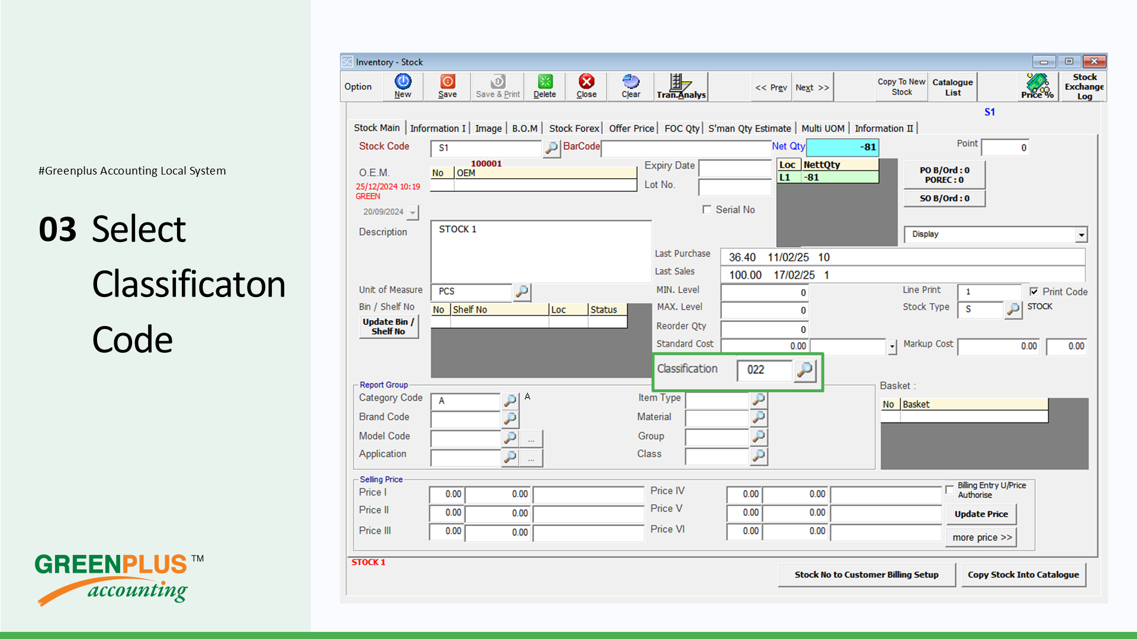Toggle the Print Code checkbox
The image size is (1137, 639).
(1034, 291)
